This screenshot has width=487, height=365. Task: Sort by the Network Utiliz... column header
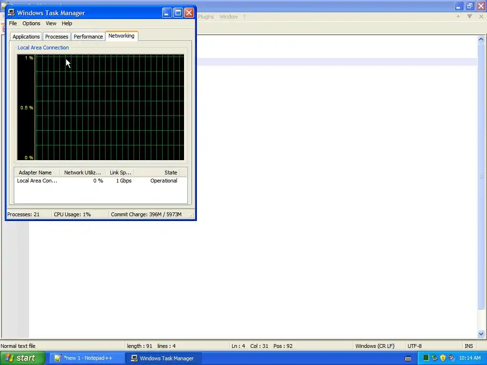coord(83,172)
